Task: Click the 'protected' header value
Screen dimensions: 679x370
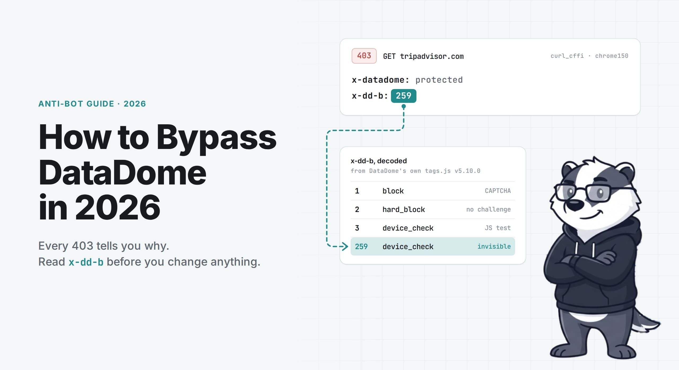Action: (x=439, y=80)
